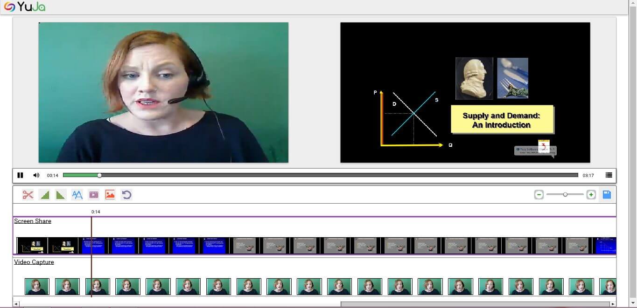
Task: Zoom out the timeline with minus button
Action: click(x=539, y=195)
